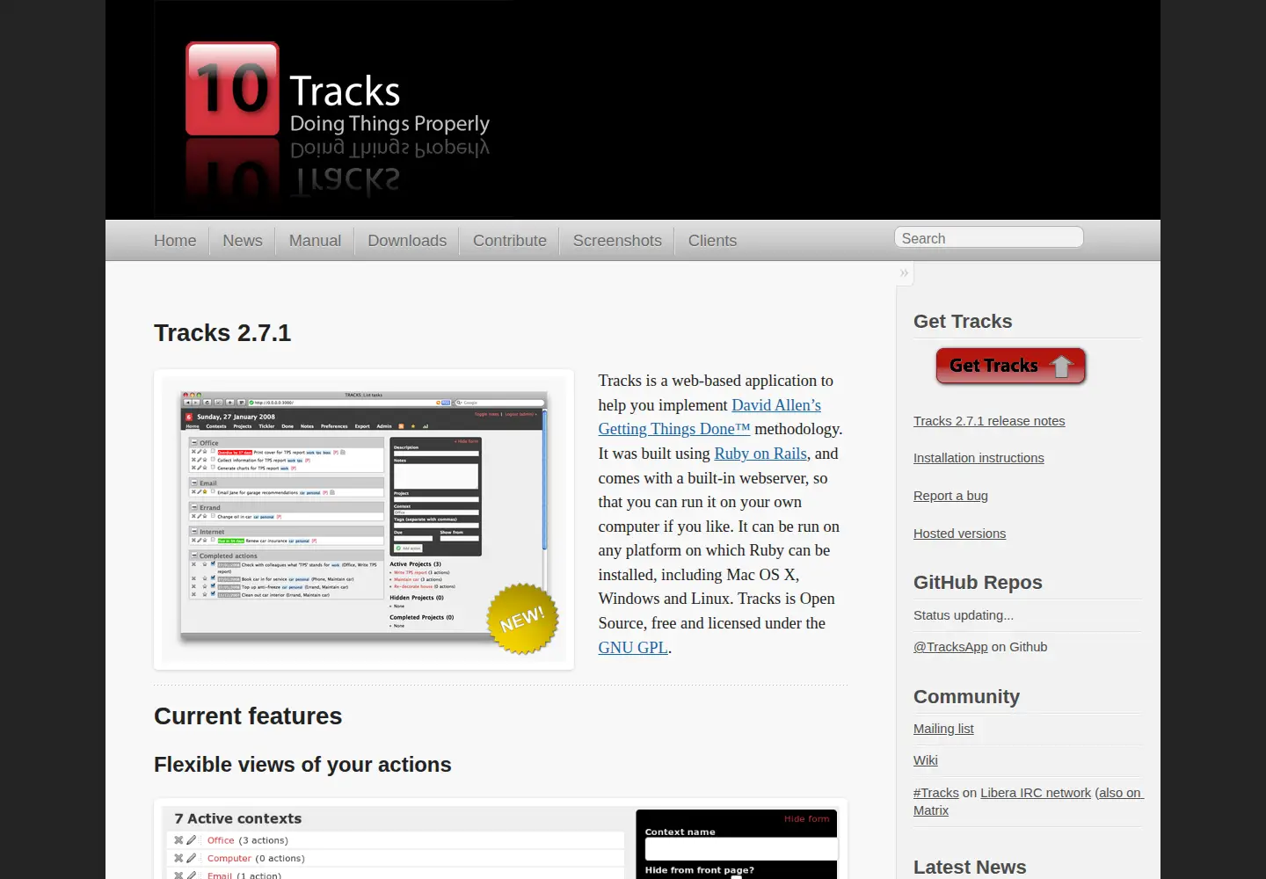View the Screenshots navigation item
The width and height of the screenshot is (1266, 879).
tap(617, 241)
